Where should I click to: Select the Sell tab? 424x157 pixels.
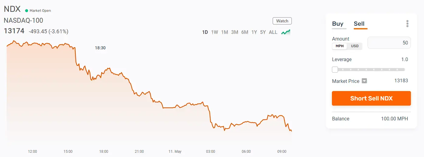tap(359, 24)
